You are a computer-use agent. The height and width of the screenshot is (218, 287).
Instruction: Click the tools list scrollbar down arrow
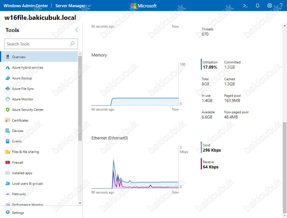click(80, 203)
